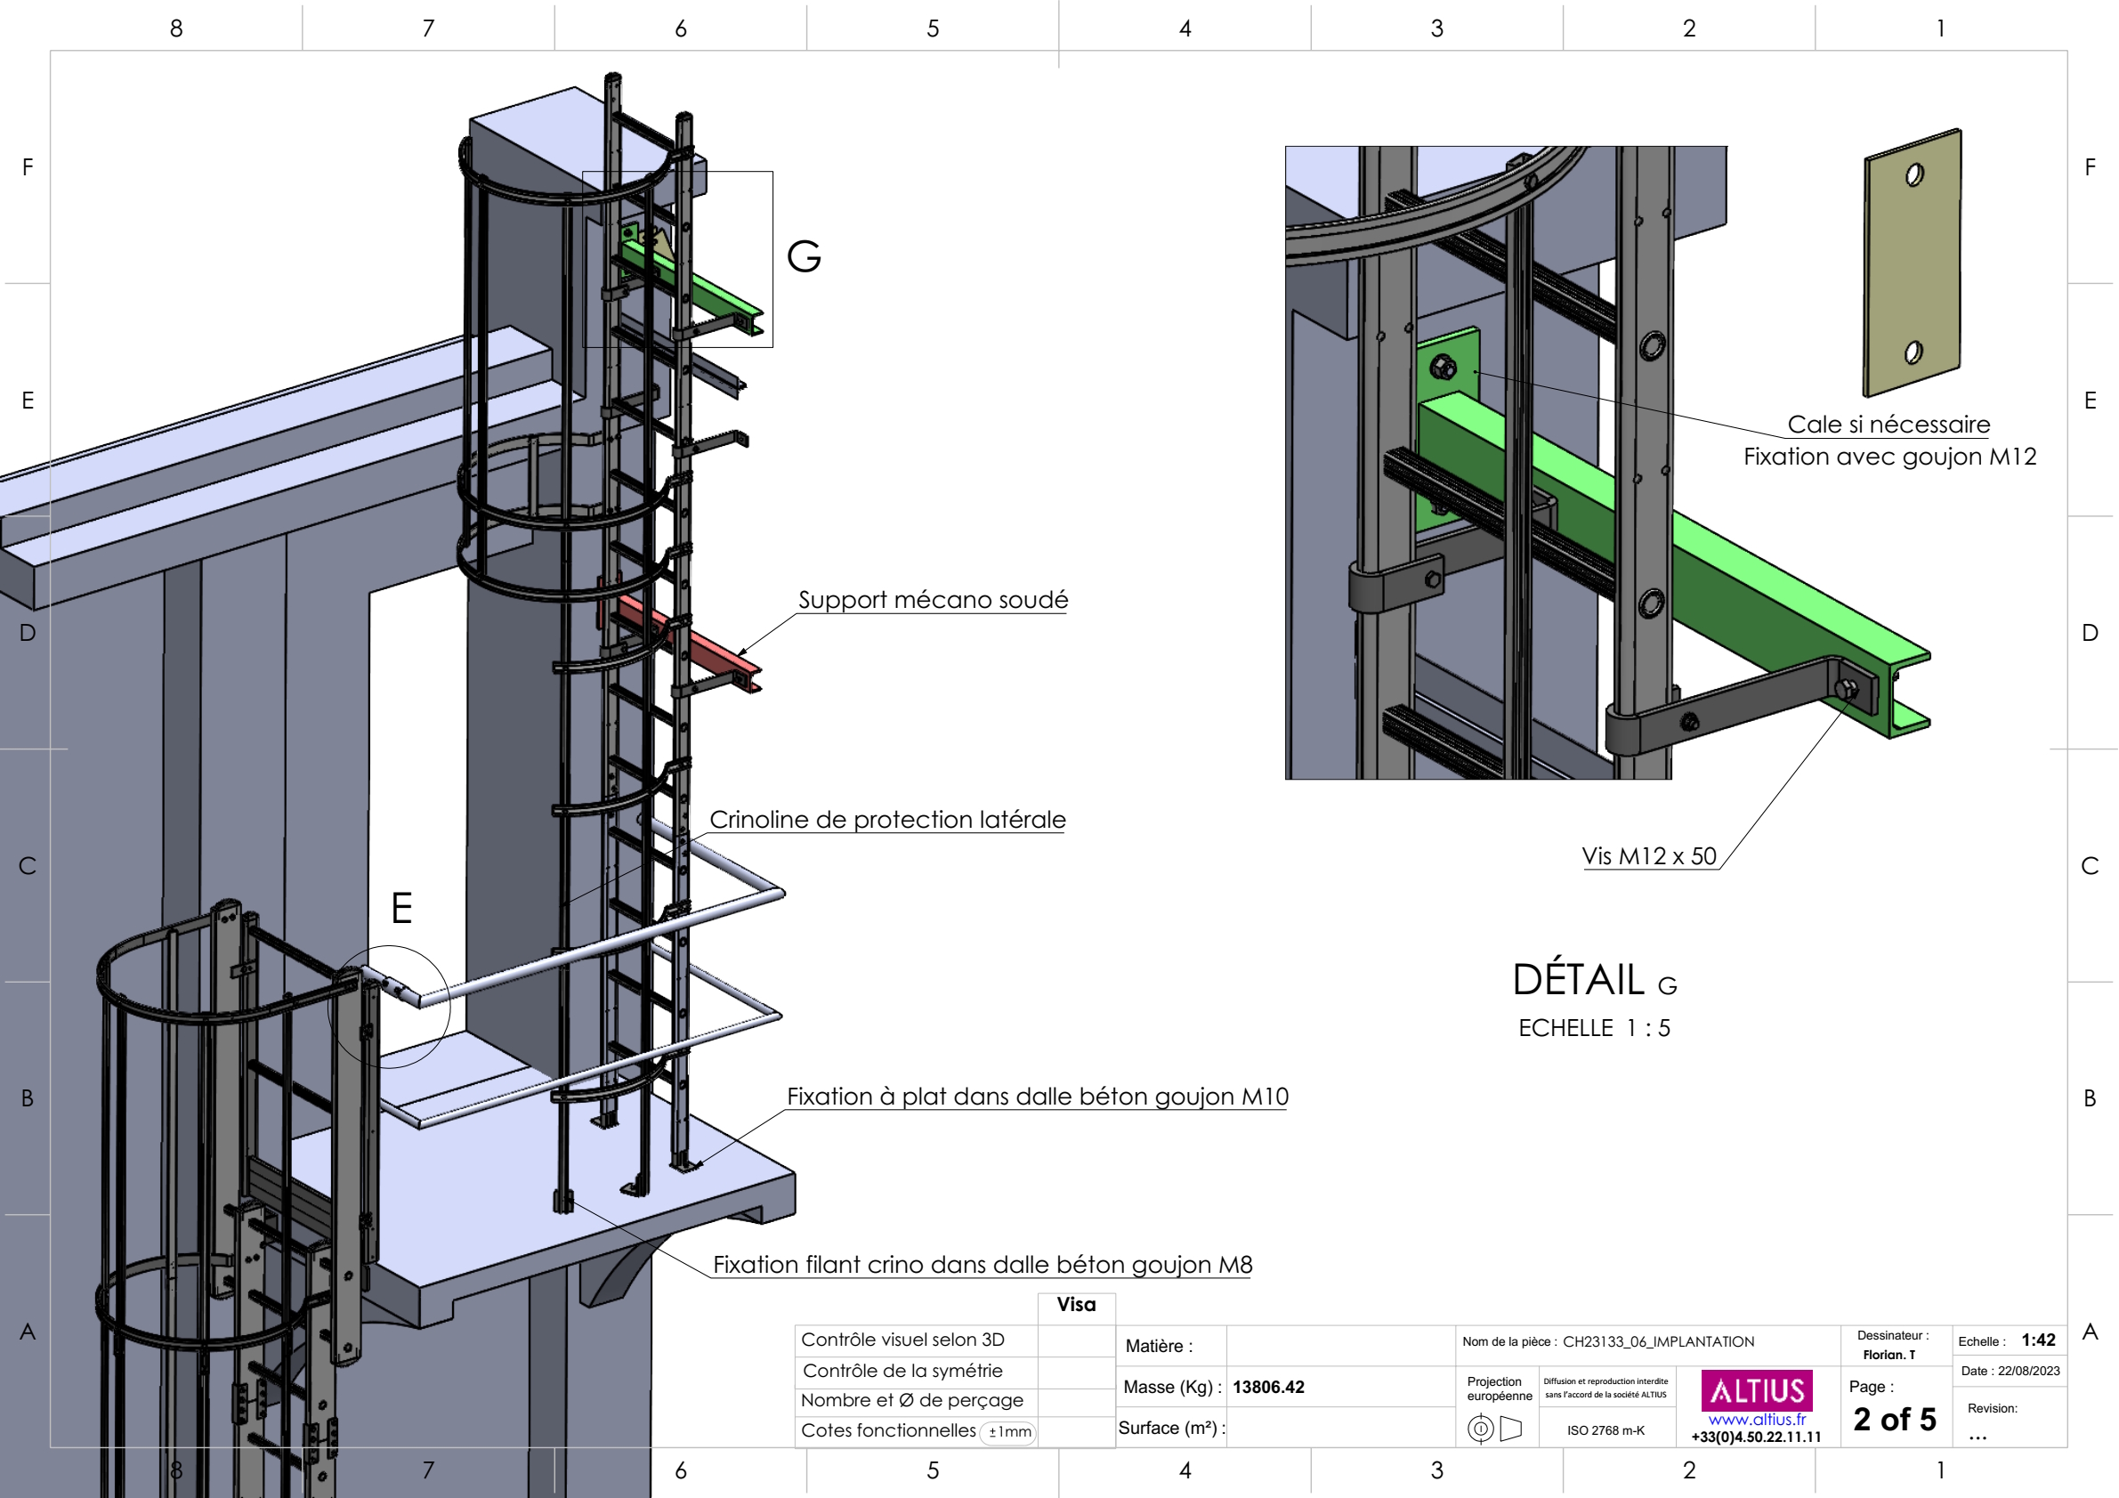Click the 'Revision:' label

pyautogui.click(x=1992, y=1408)
